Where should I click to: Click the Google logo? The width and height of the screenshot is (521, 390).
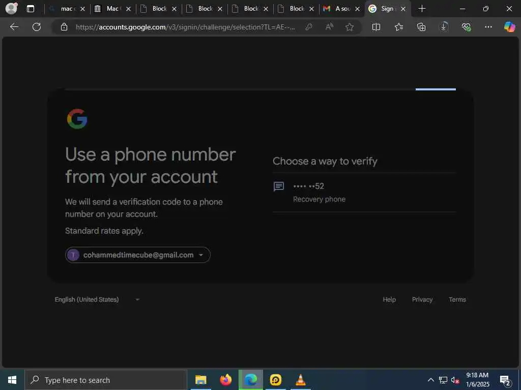tap(77, 119)
